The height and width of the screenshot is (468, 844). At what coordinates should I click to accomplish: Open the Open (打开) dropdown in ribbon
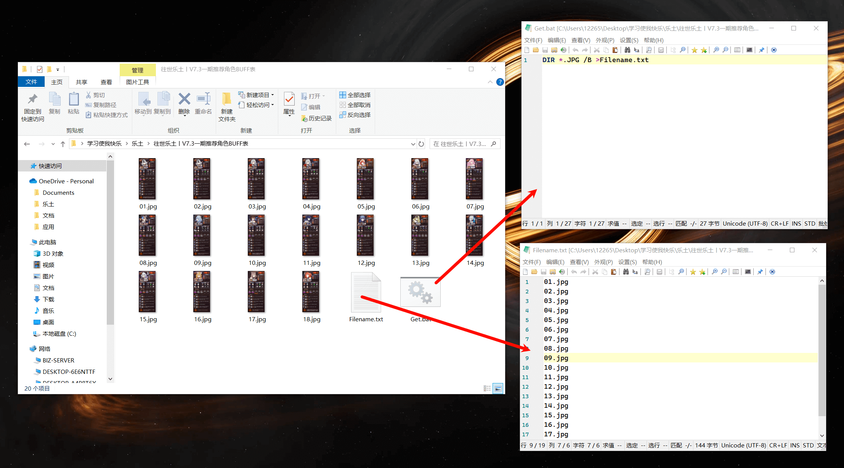[313, 96]
